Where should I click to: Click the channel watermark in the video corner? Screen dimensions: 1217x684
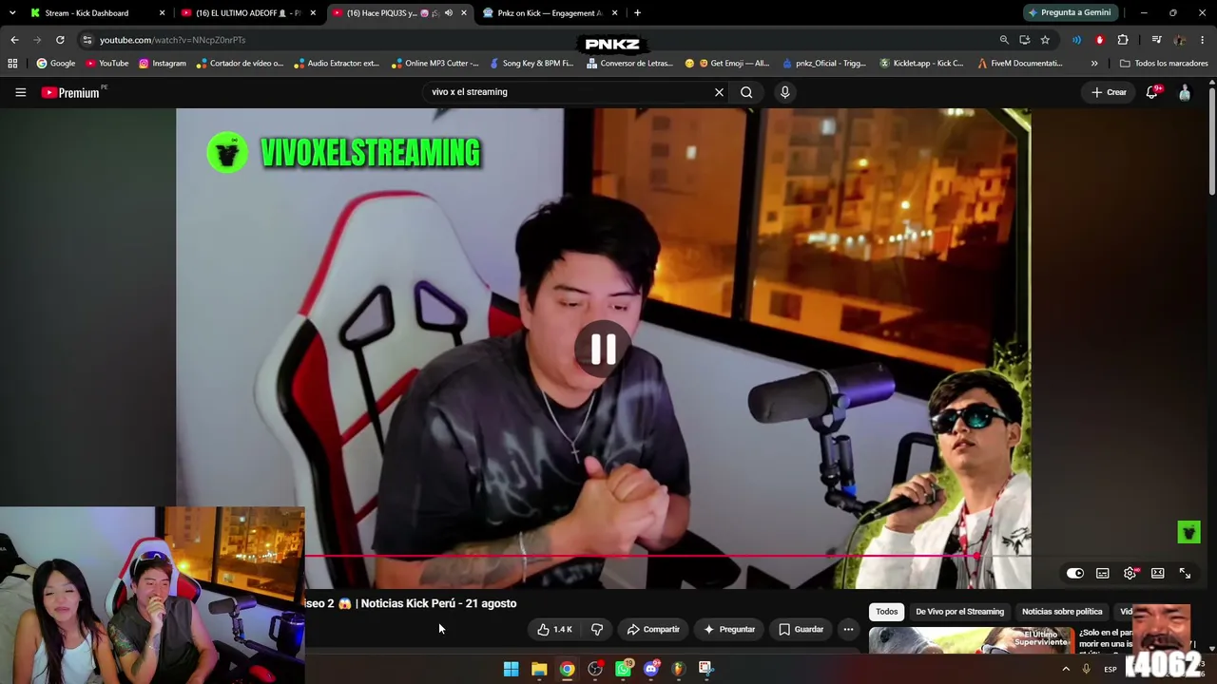point(1188,532)
